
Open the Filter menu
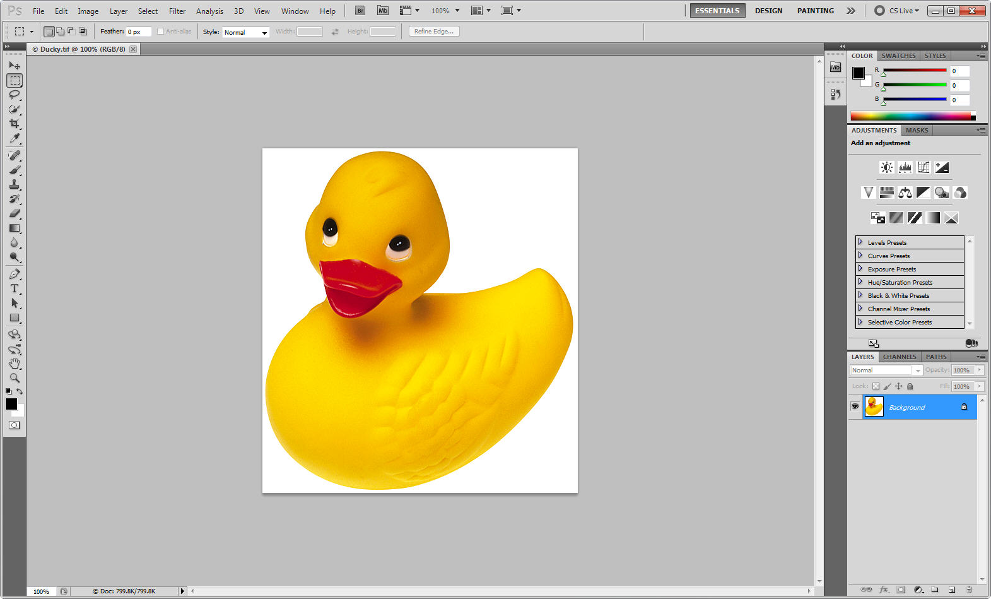point(177,11)
